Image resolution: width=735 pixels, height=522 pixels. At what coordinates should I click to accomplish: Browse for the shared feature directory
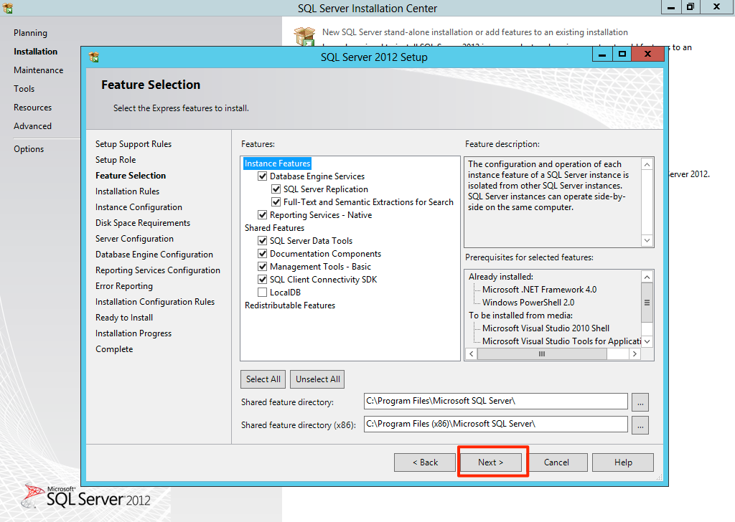(x=640, y=402)
